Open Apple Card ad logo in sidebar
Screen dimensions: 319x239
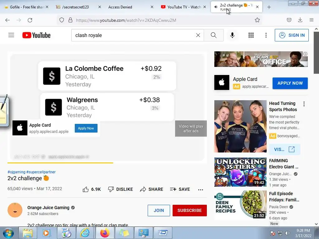point(222,82)
